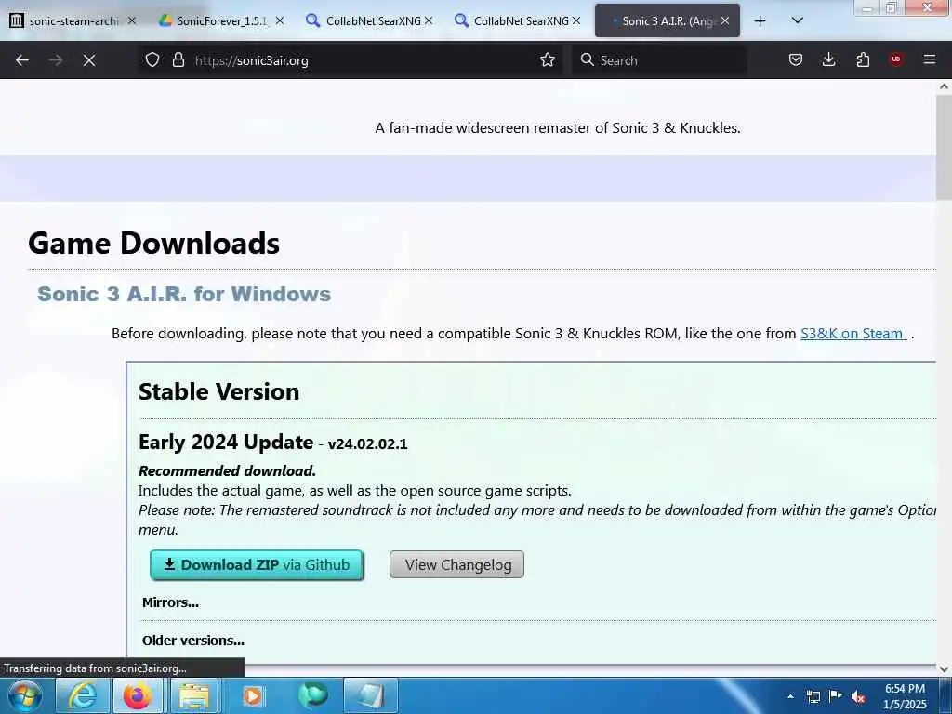Open the Windows Start menu
The height and width of the screenshot is (714, 952).
tap(23, 695)
